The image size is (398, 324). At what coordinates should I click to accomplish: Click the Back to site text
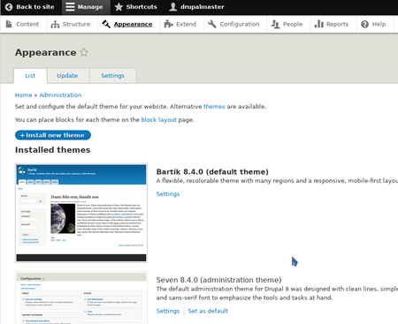coord(35,7)
